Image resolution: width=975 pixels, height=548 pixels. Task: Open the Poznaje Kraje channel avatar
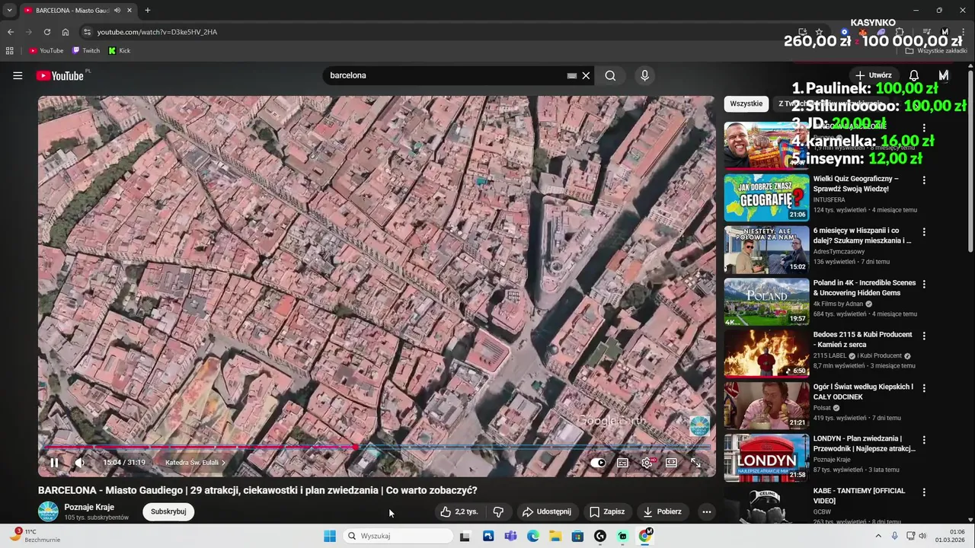coord(48,511)
